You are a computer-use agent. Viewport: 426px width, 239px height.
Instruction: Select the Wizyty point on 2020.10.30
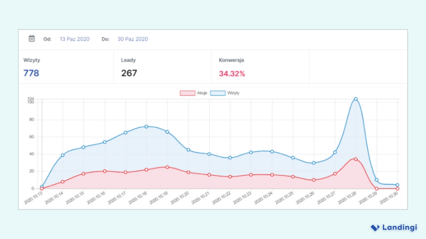(398, 184)
